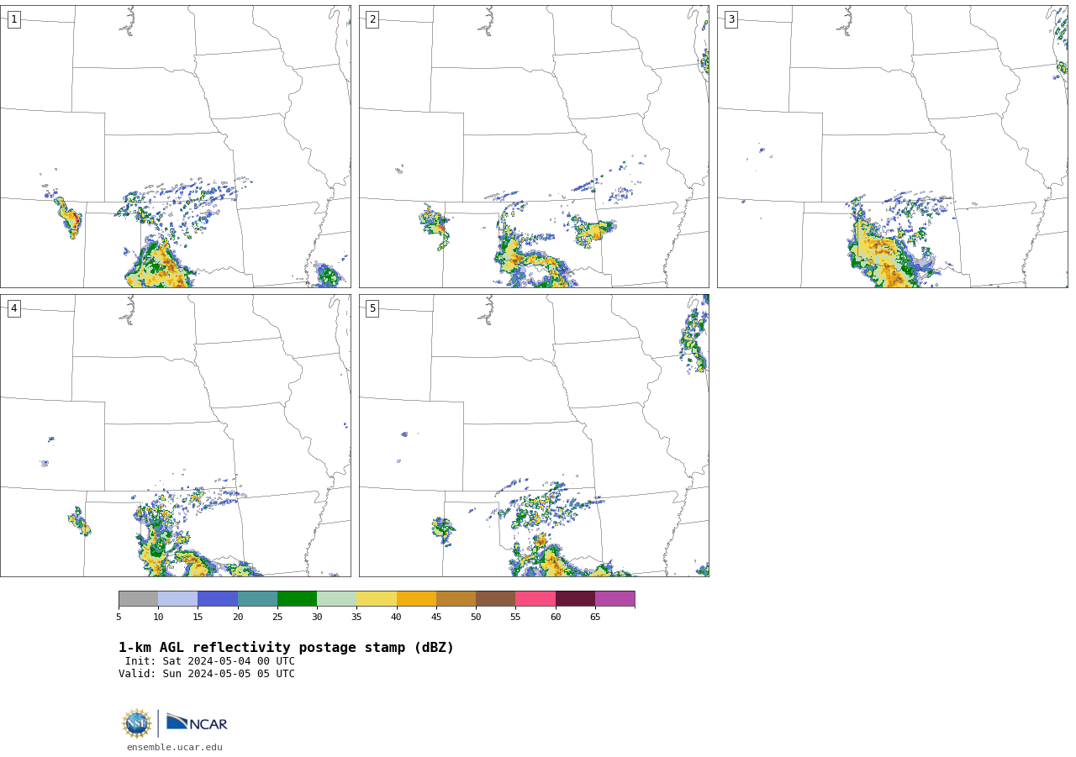Click the orange 40-45 dBZ swatch

tap(416, 599)
